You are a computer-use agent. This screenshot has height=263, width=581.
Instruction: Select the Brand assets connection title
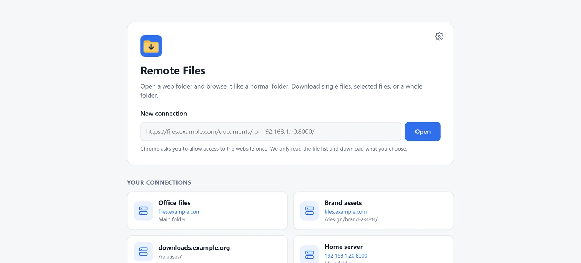pos(343,203)
